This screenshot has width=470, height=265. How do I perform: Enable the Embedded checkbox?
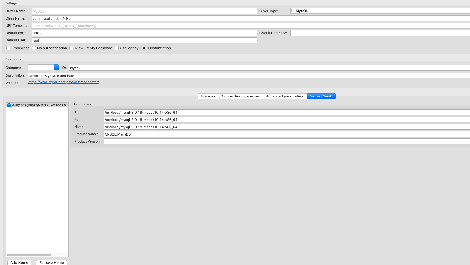(8, 48)
